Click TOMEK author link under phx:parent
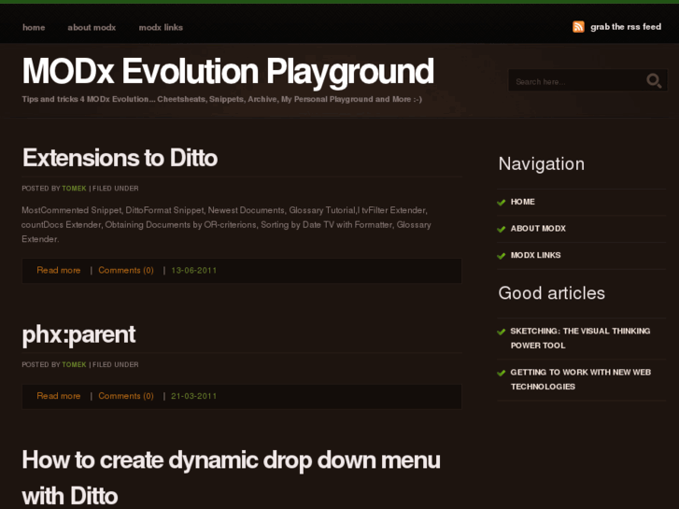The image size is (679, 509). tap(74, 365)
